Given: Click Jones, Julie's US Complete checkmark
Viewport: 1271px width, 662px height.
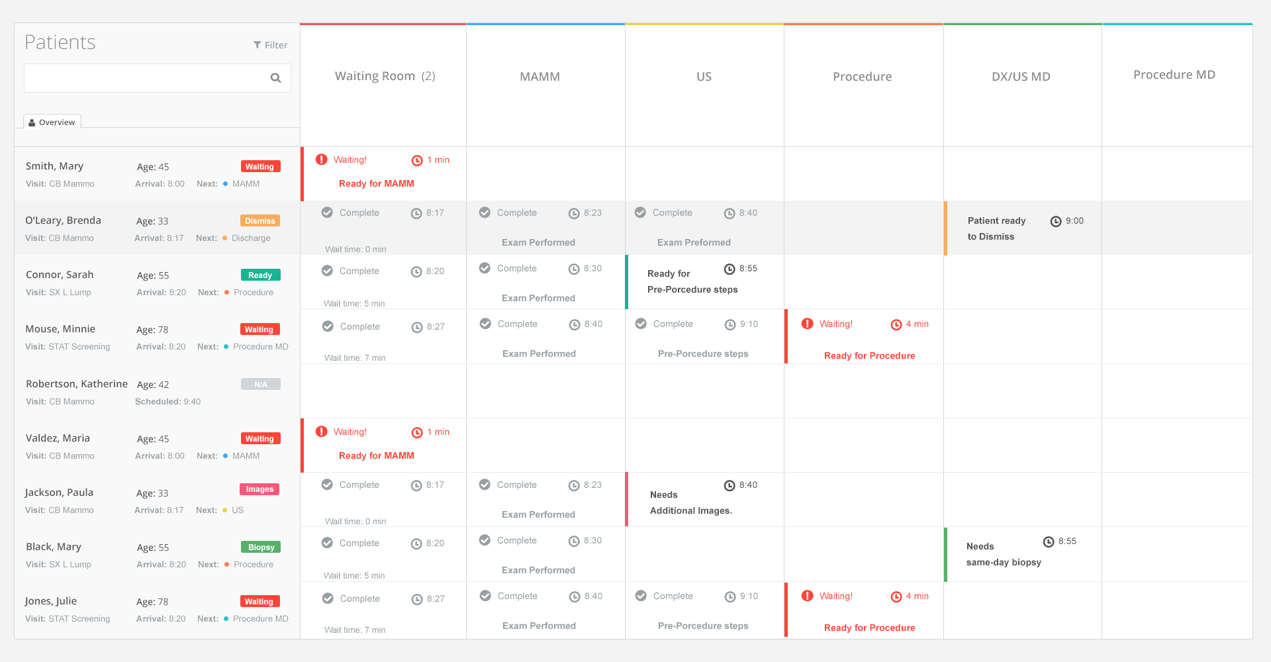Looking at the screenshot, I should [x=641, y=596].
